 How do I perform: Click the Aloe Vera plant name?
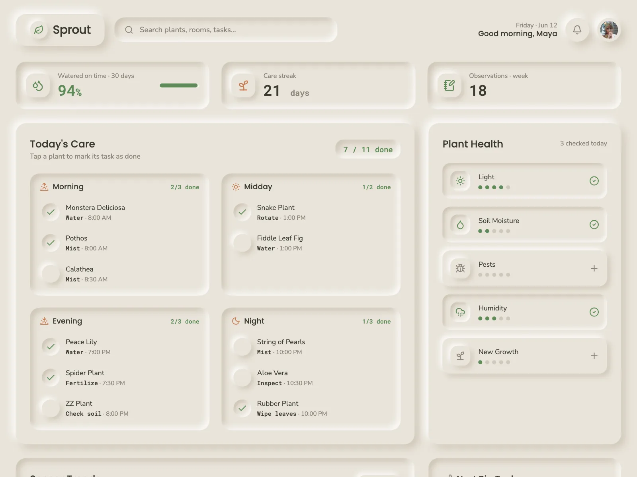pos(272,373)
